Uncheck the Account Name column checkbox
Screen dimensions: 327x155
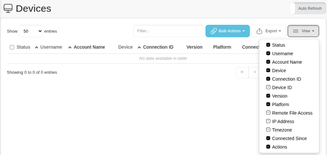click(x=268, y=62)
